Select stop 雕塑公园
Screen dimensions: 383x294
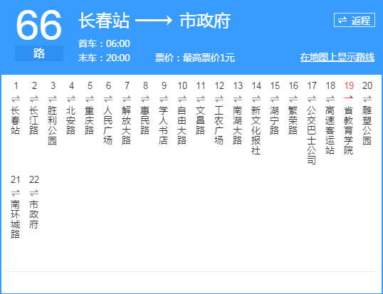click(367, 125)
